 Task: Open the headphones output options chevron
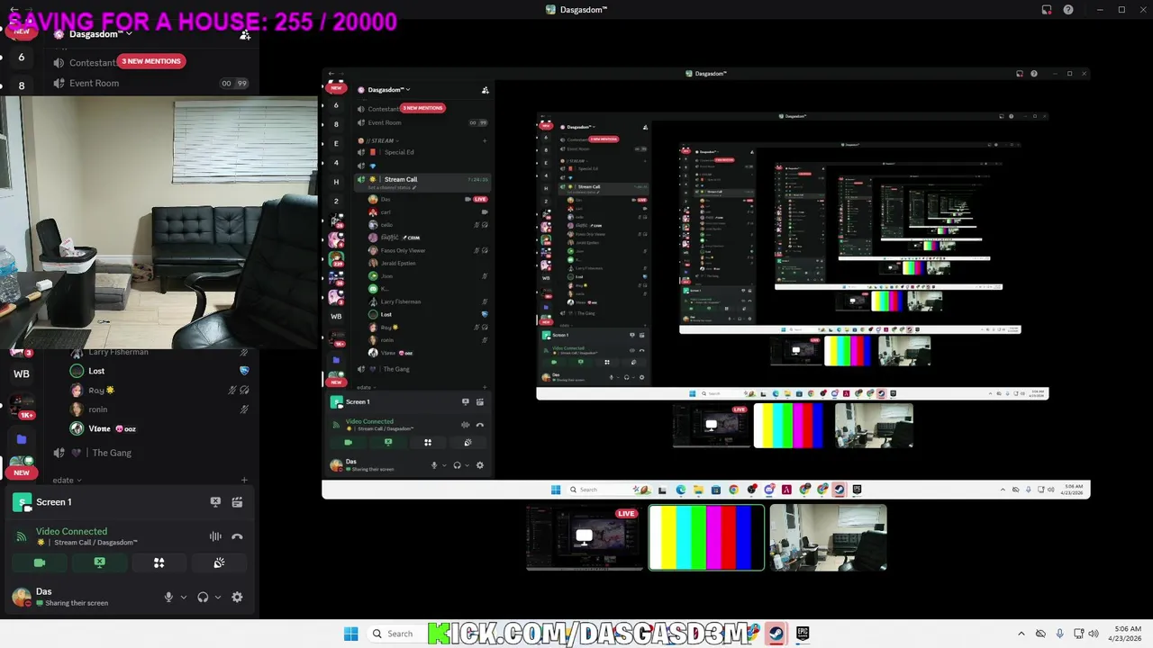pos(218,597)
